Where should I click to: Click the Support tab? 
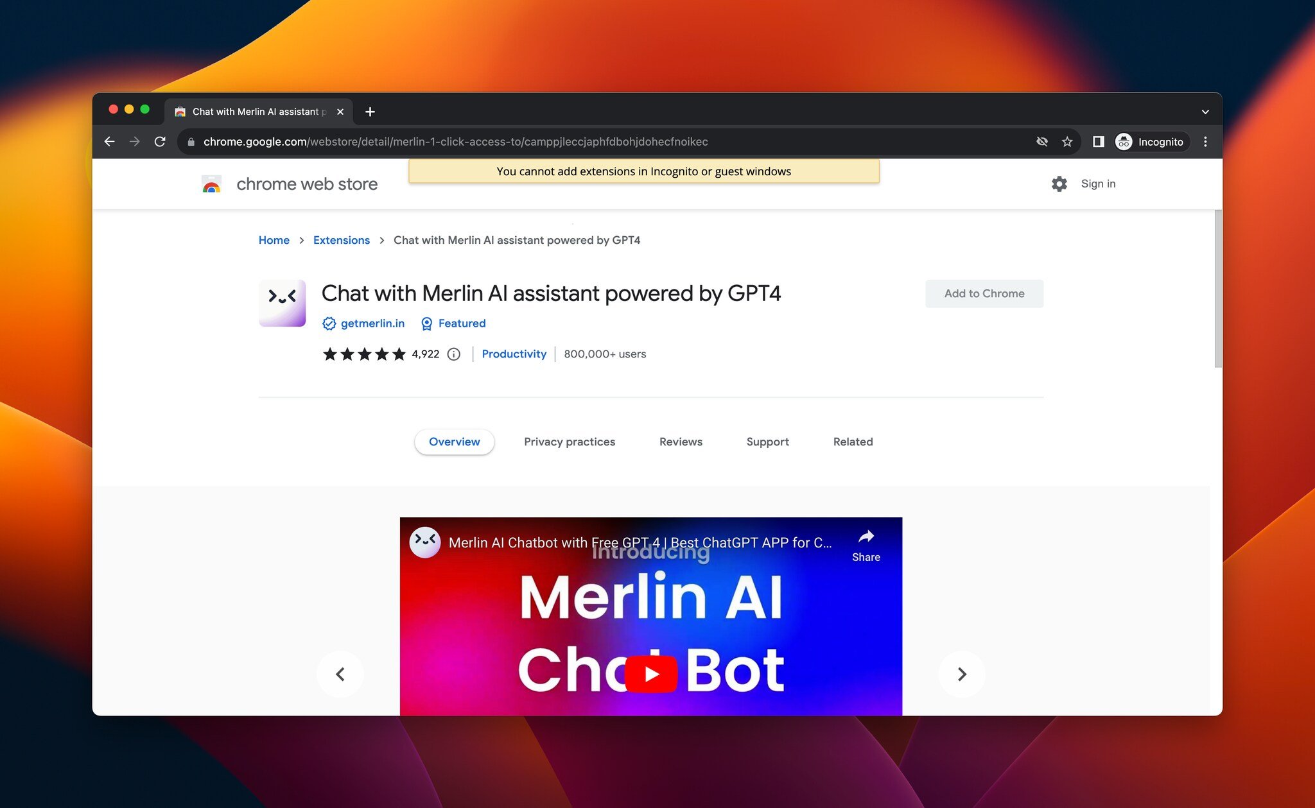pyautogui.click(x=767, y=441)
